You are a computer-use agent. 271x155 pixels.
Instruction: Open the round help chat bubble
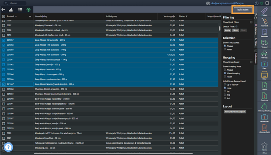coord(8,147)
